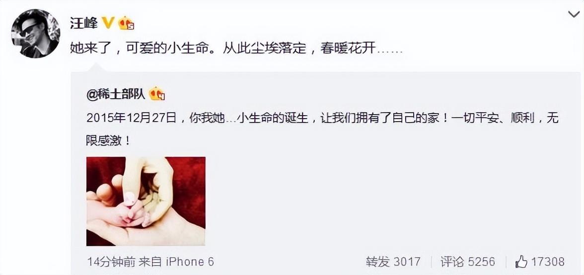Click the 限感激！ line in the quoted post
Image resolution: width=584 pixels, height=275 pixels.
(108, 141)
